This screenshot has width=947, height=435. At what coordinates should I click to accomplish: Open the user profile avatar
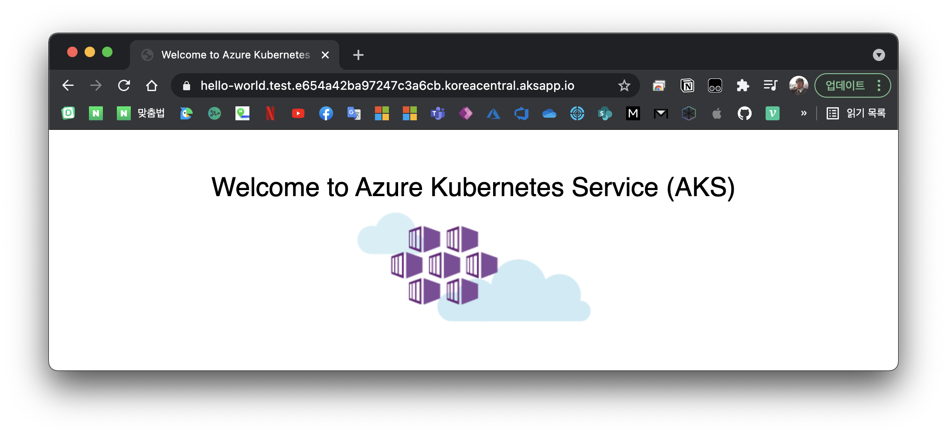click(799, 85)
